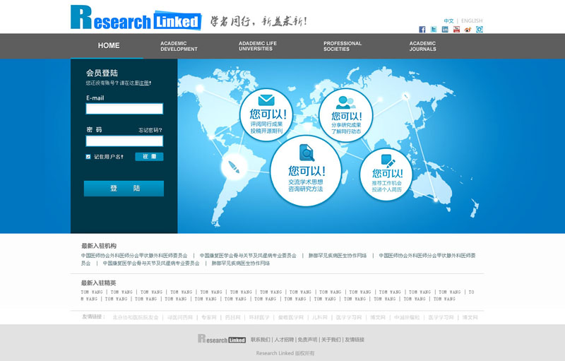Open the YouTube icon link
The image size is (565, 361).
click(456, 30)
